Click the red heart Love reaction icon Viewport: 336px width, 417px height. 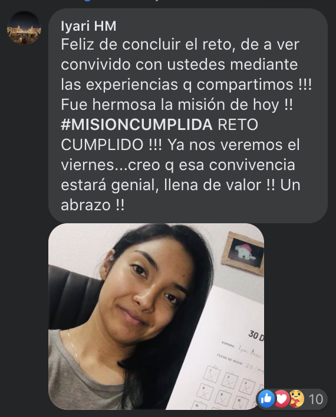click(281, 399)
